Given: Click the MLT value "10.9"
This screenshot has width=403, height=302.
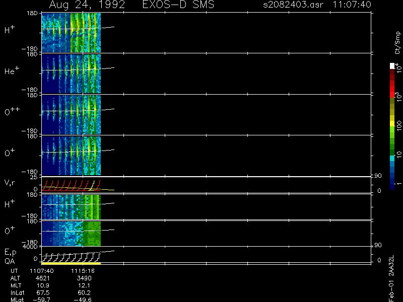Looking at the screenshot, I should tap(43, 285).
